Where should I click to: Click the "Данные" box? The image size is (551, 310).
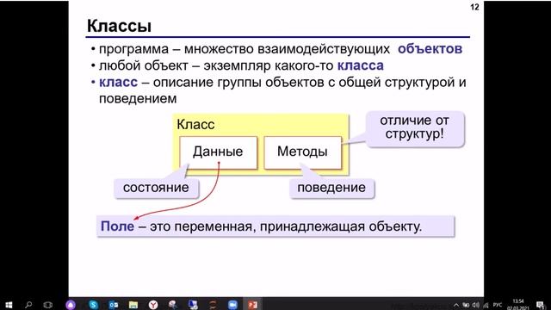[x=218, y=152]
